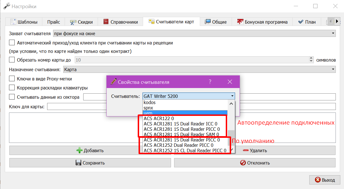This screenshot has width=344, height=189.
Task: Click the red minus icon on Удалить
Action: coord(246,150)
